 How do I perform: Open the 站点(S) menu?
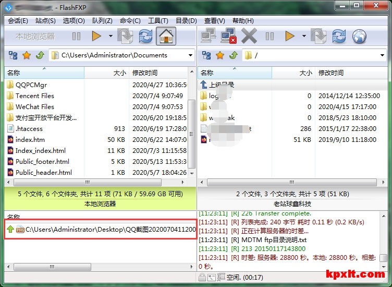[x=45, y=21]
